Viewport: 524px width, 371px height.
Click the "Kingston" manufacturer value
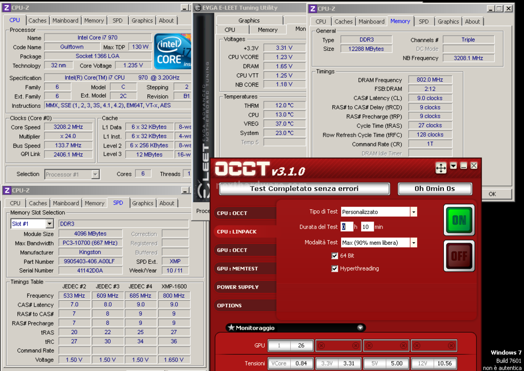(90, 252)
